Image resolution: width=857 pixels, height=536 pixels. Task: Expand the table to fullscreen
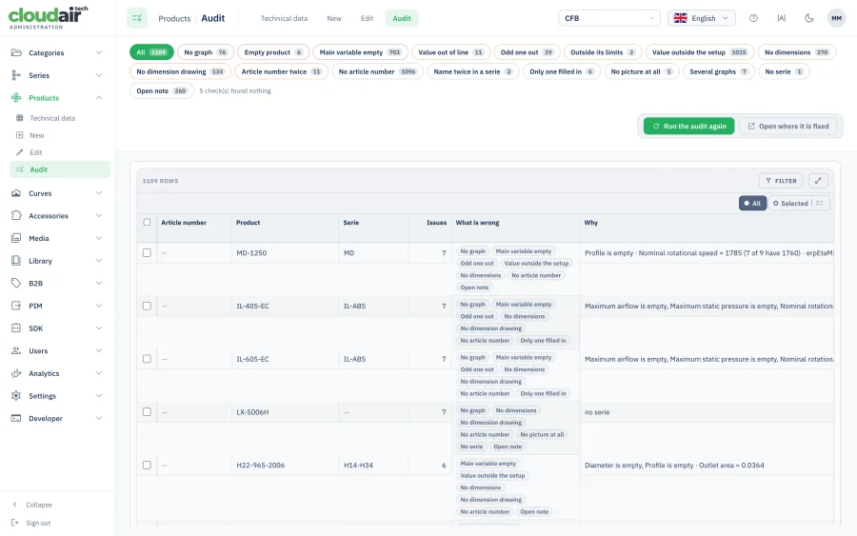818,181
